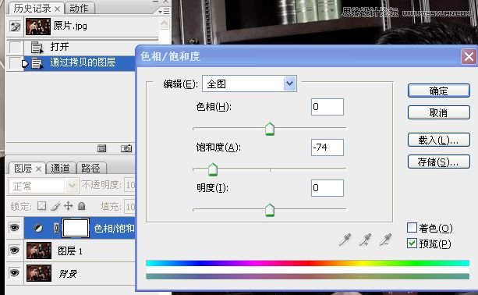Hide the 图层 1 layer
Viewport: 478px width, 295px height.
[14, 251]
